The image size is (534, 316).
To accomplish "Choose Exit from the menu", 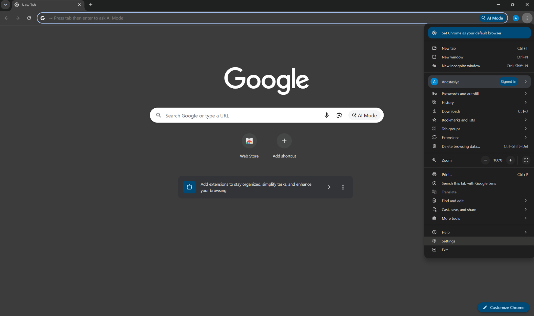I will tap(479, 250).
